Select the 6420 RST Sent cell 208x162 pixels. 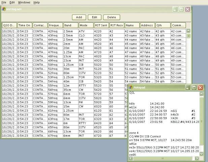click(x=101, y=123)
